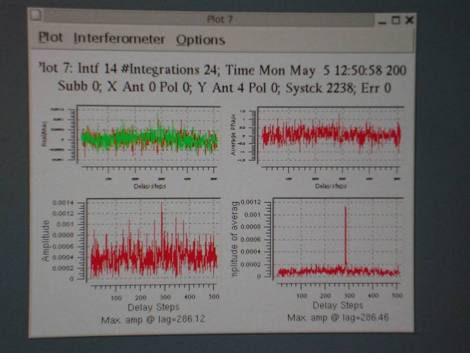Select the green and red Real/Imag plot
This screenshot has width=470, height=353.
coord(148,138)
